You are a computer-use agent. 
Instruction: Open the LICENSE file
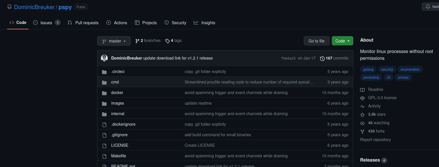(x=120, y=145)
